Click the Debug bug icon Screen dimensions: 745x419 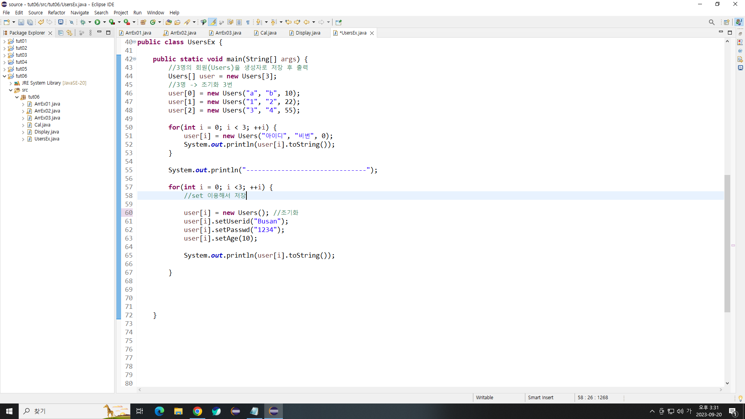[83, 22]
